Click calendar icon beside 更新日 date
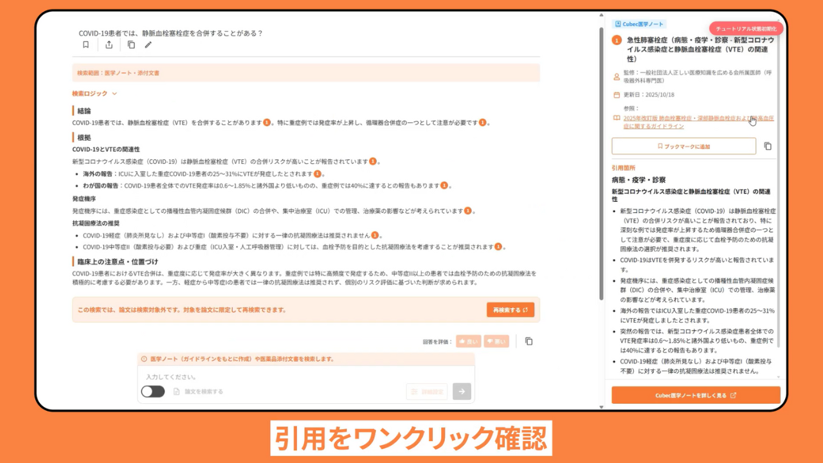The image size is (823, 463). coord(615,96)
